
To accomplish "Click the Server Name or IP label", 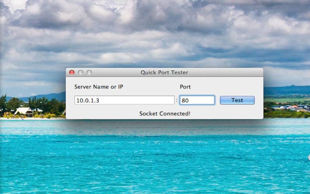I will 99,87.
